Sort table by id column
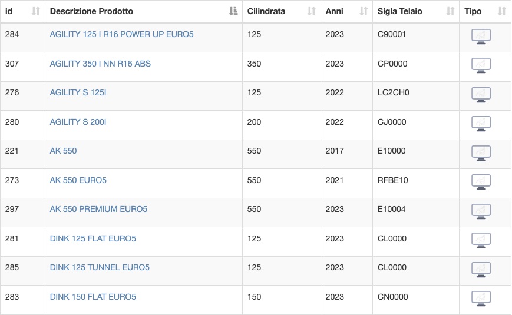Image resolution: width=512 pixels, height=315 pixels. pyautogui.click(x=35, y=11)
